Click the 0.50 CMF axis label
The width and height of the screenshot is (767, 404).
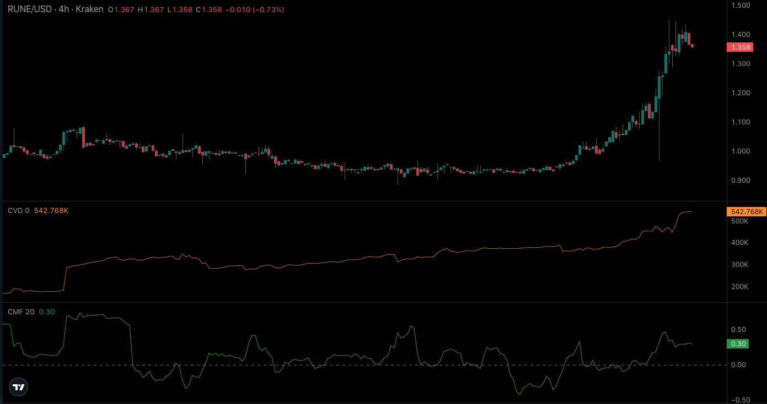pos(738,330)
